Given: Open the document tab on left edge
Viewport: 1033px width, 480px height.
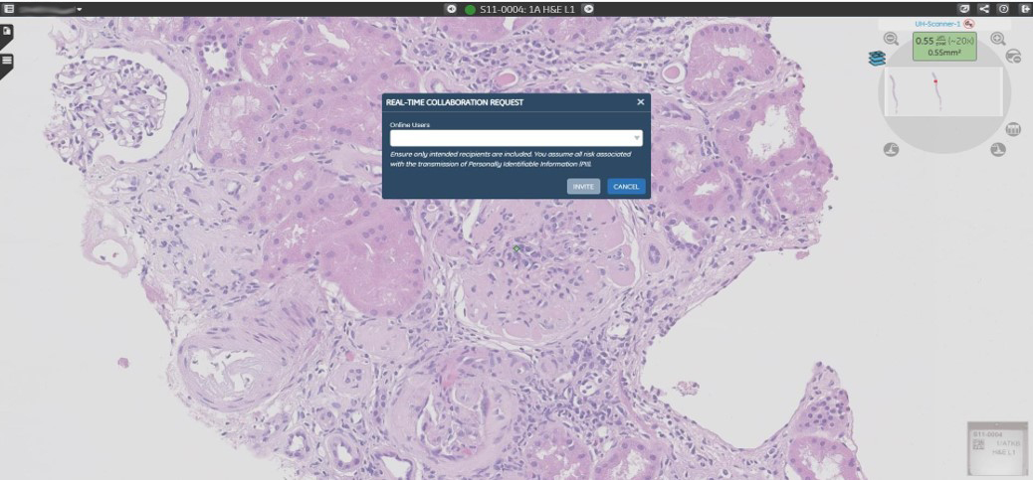Looking at the screenshot, I should pos(7,32).
